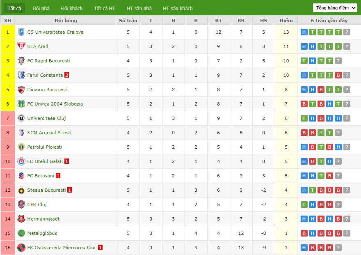
Task: Click the Metaloglobus green globe logo
Action: click(x=21, y=233)
